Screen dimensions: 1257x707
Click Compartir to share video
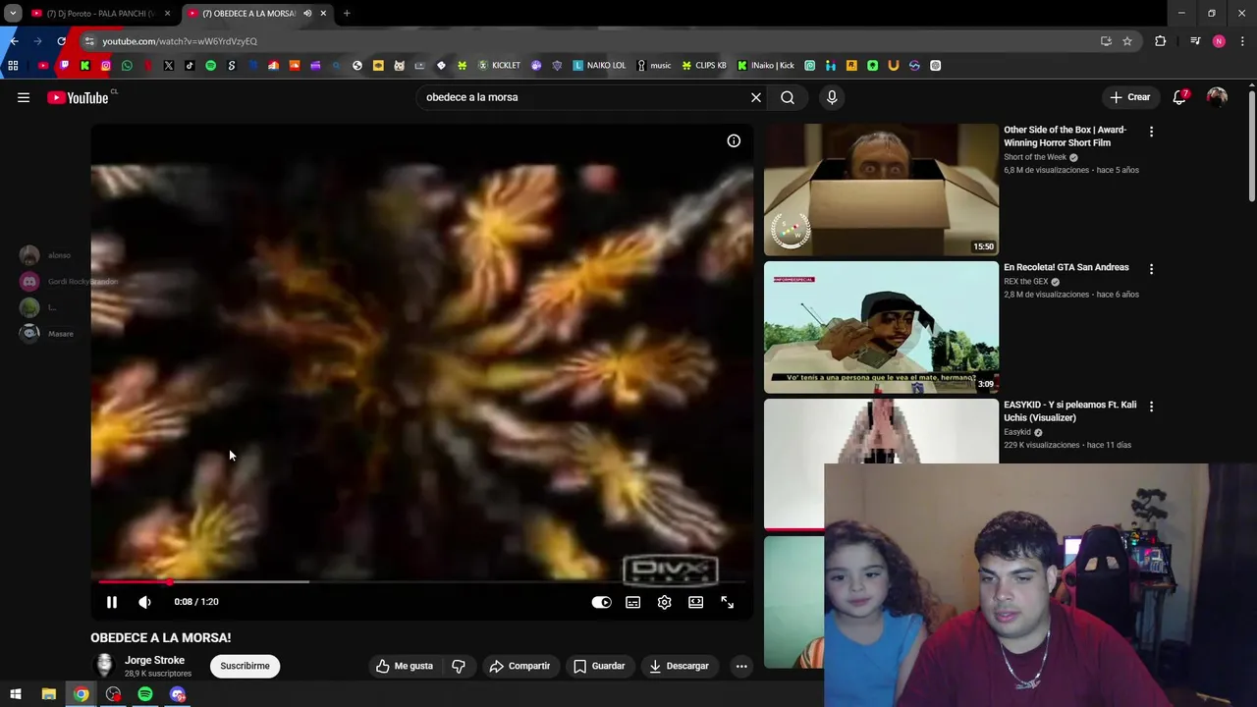coord(520,666)
